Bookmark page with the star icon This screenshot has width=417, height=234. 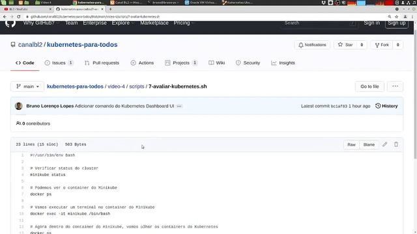397,16
